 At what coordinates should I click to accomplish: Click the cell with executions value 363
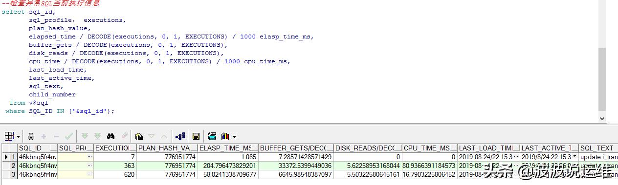115,166
